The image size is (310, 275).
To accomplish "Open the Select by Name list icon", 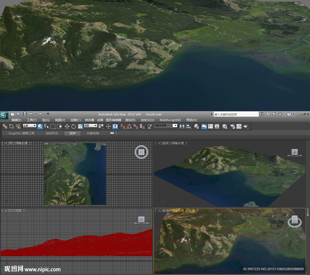I will point(46,126).
